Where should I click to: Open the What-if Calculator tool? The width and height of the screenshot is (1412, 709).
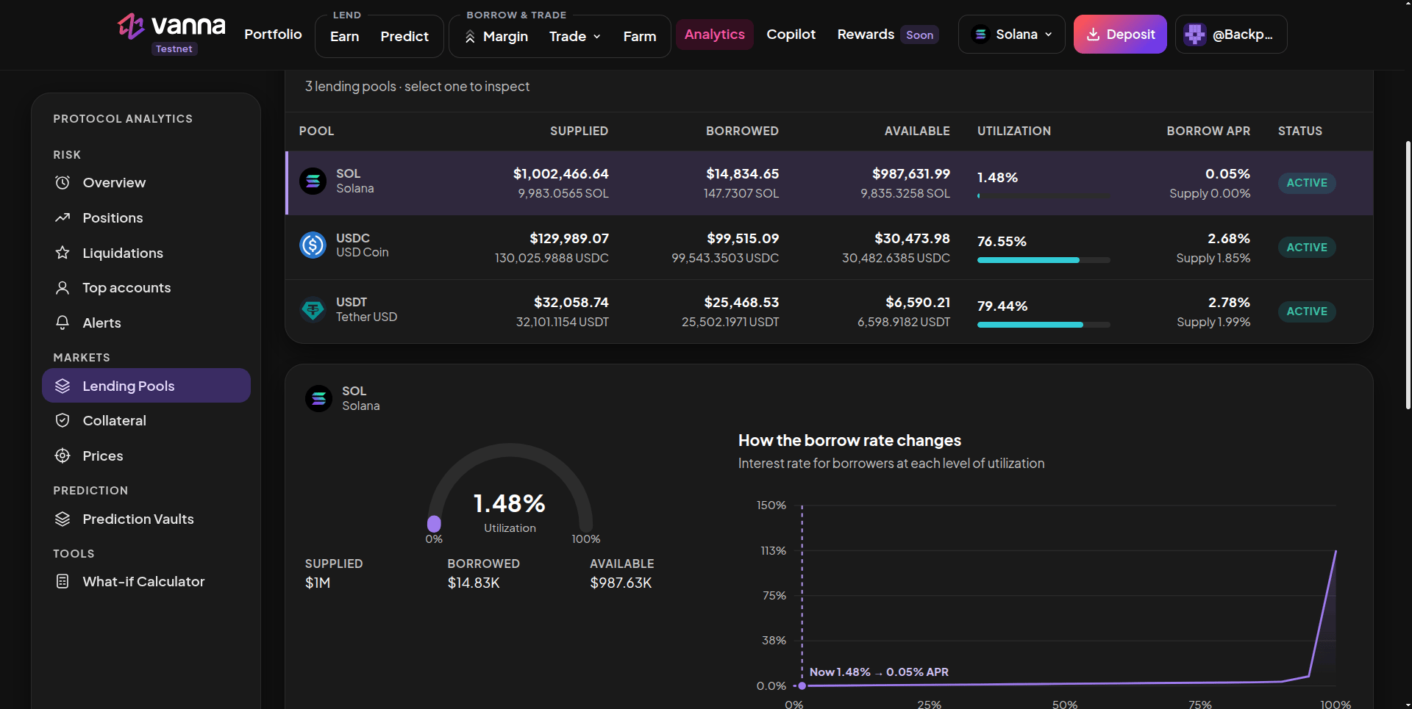click(146, 581)
